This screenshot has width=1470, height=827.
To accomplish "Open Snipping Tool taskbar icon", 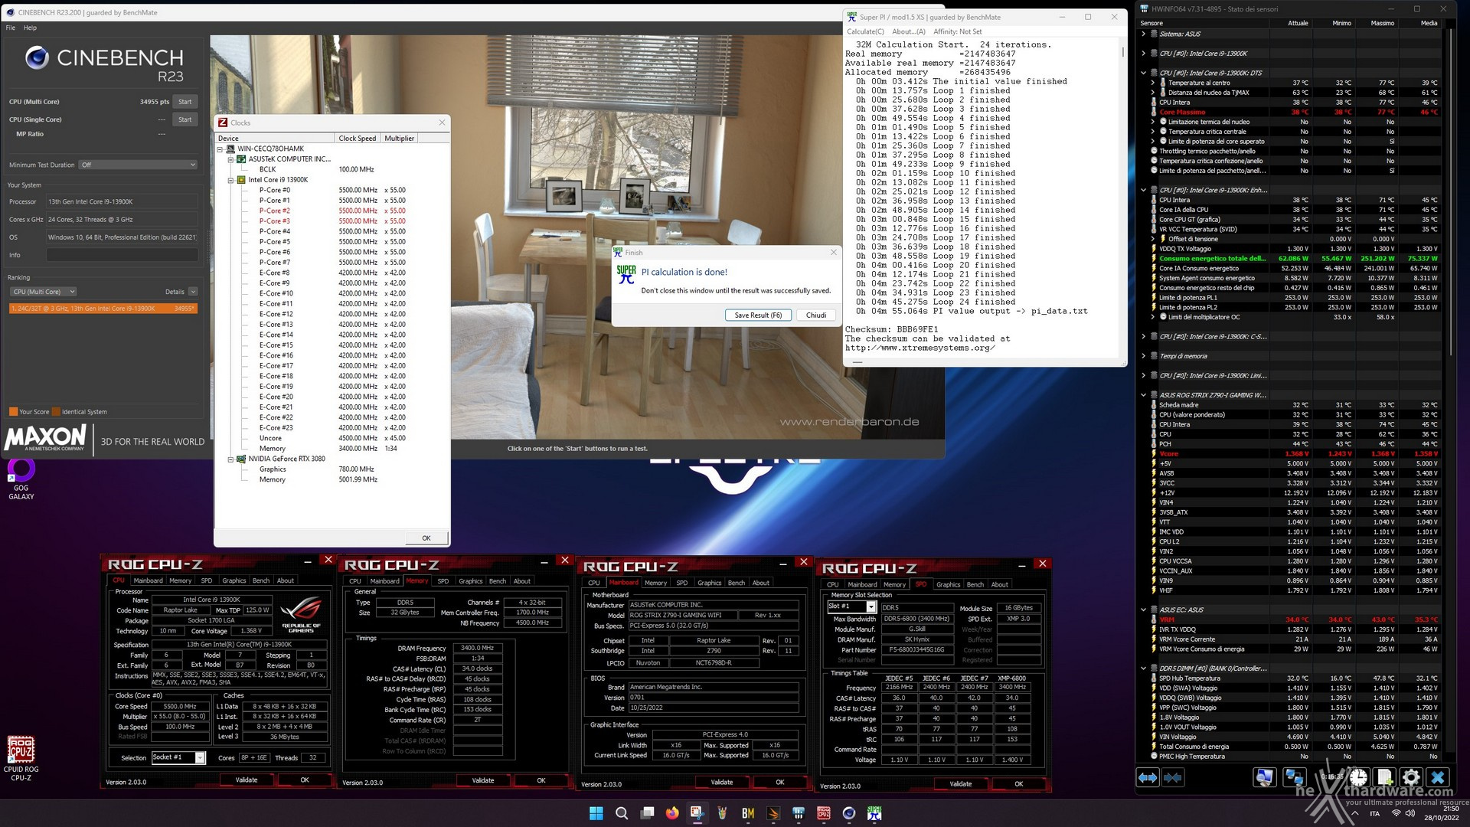I will pyautogui.click(x=697, y=813).
